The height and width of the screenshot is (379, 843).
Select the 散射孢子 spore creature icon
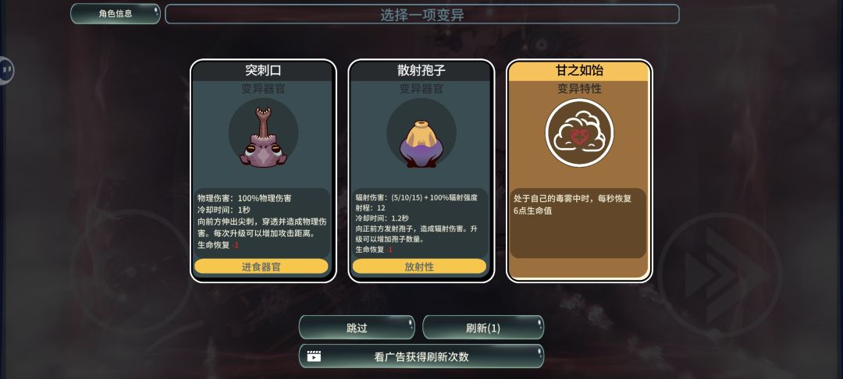pyautogui.click(x=421, y=143)
